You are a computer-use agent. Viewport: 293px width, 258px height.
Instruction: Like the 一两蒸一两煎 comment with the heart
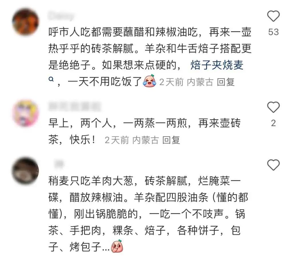pos(273,107)
